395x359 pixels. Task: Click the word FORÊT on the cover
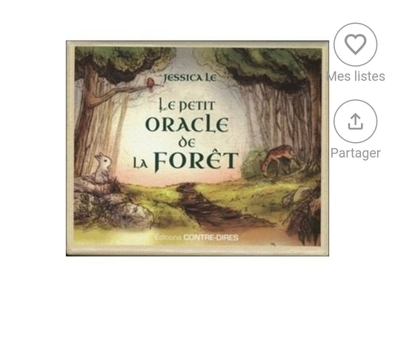(x=195, y=161)
